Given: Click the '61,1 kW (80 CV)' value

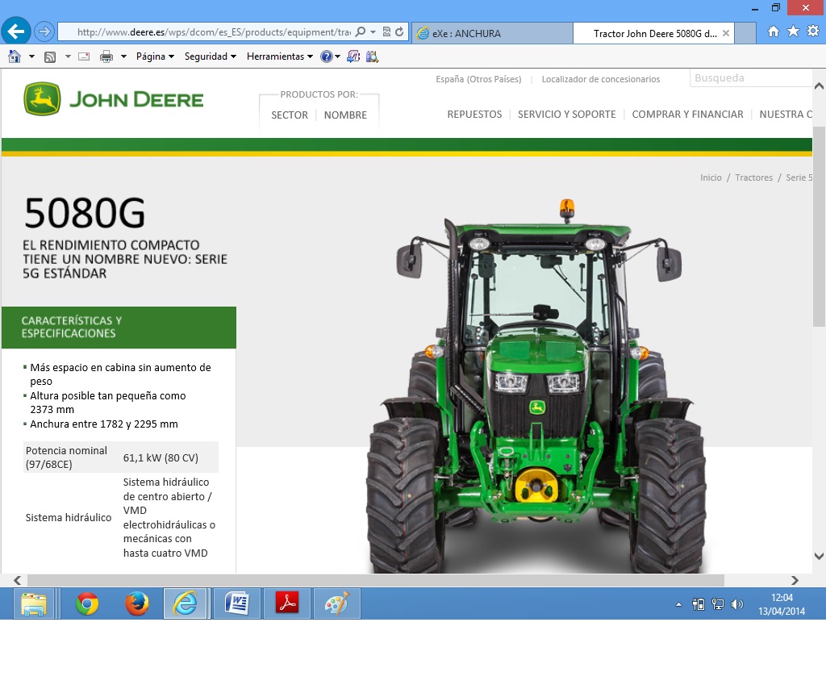Looking at the screenshot, I should tap(161, 457).
